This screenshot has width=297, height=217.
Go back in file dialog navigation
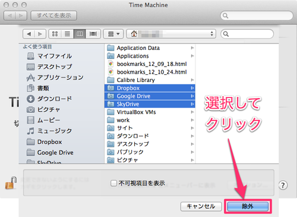[x=29, y=34]
